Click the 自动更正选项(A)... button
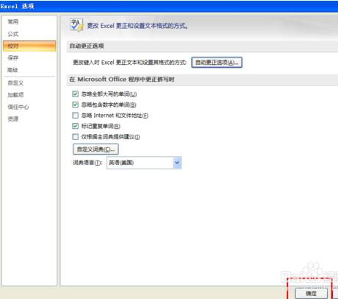 [x=217, y=63]
